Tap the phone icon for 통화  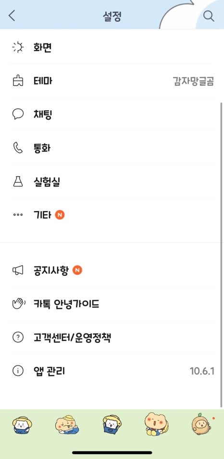pos(18,148)
